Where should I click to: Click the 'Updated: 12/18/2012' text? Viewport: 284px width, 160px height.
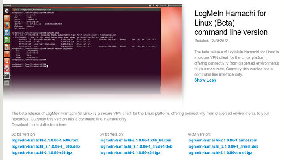[211, 41]
